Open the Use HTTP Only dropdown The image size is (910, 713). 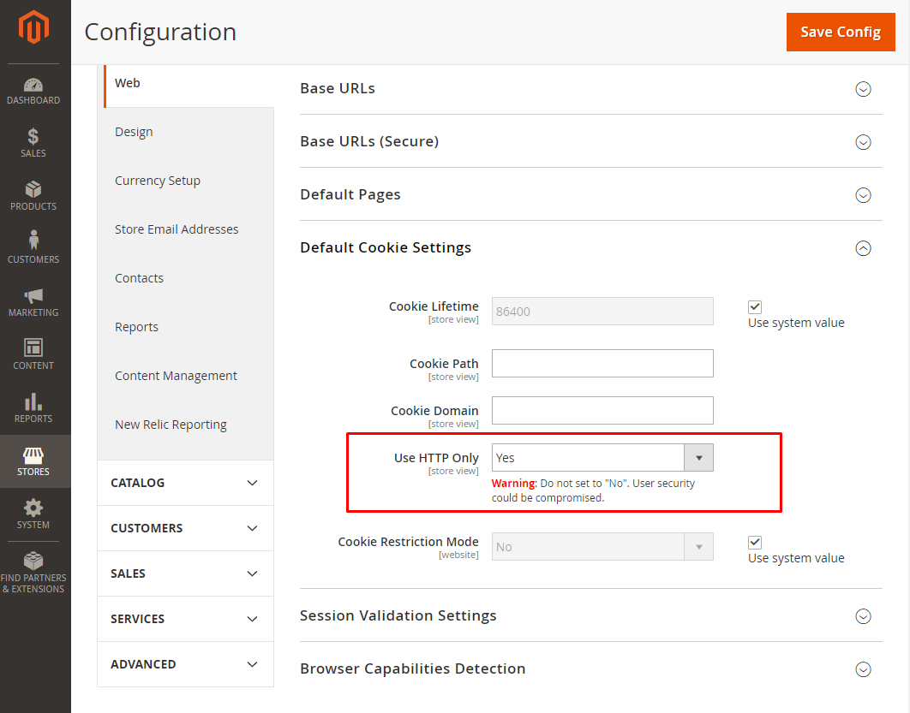602,458
